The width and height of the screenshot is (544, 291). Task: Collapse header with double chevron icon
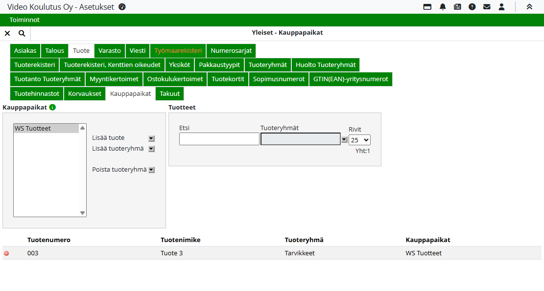(529, 7)
